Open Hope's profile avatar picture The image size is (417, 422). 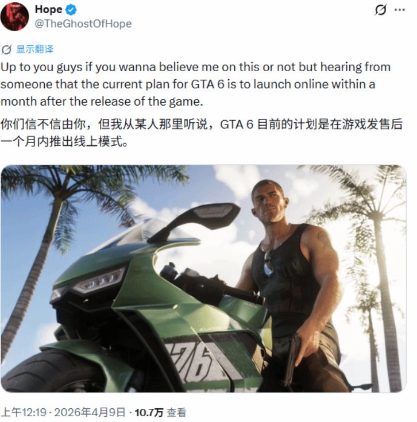tap(14, 17)
